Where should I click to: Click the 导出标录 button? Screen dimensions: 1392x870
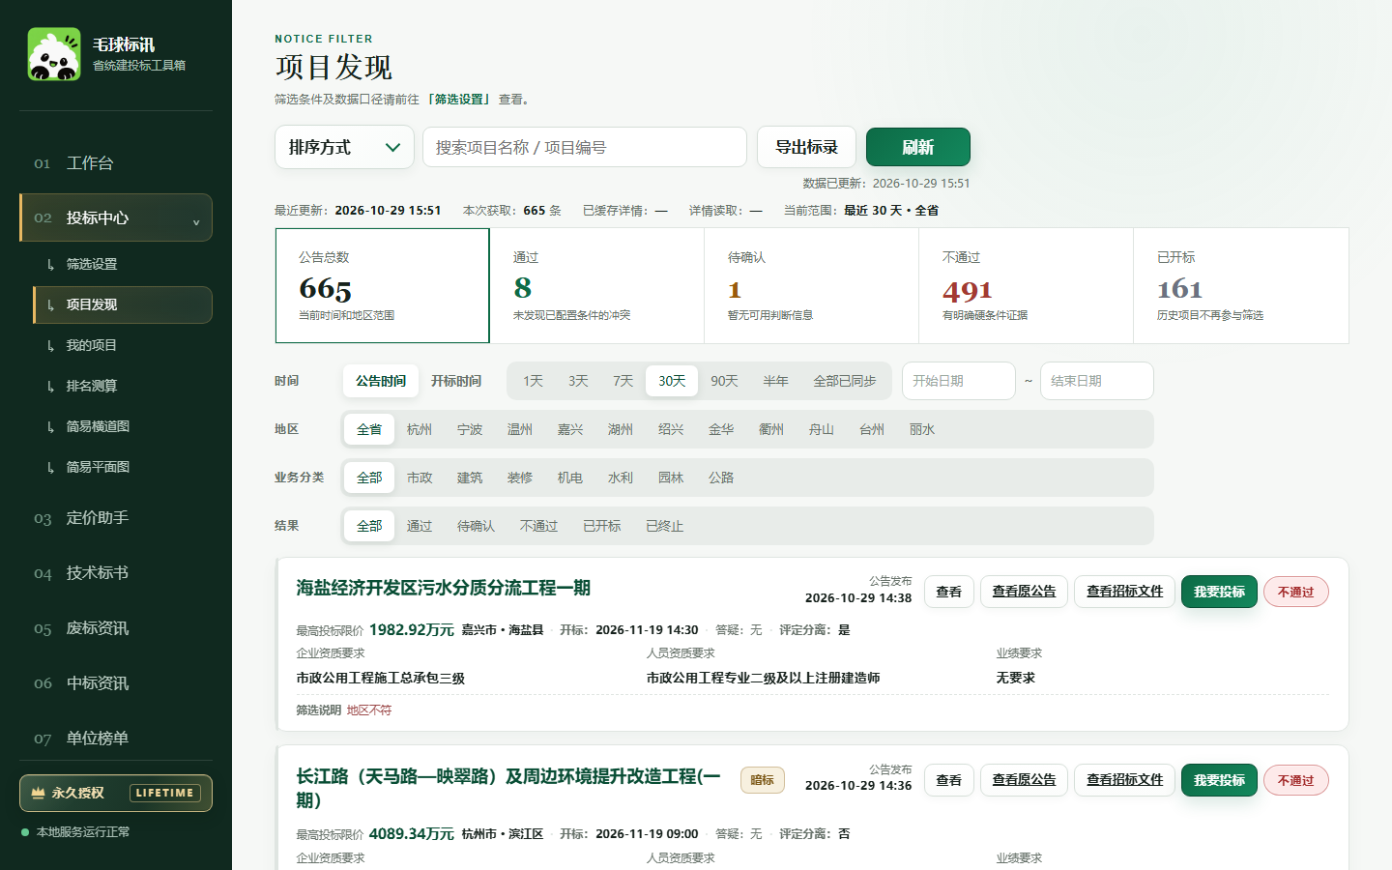806,147
